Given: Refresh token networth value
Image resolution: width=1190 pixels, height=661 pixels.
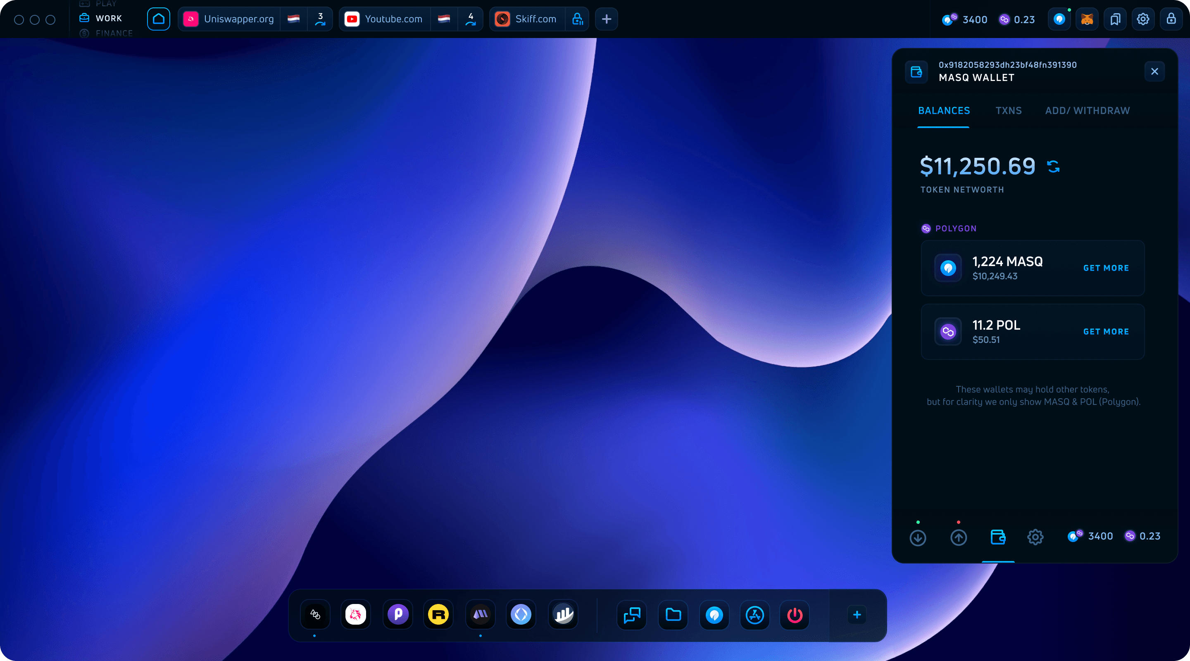Looking at the screenshot, I should click(x=1053, y=166).
